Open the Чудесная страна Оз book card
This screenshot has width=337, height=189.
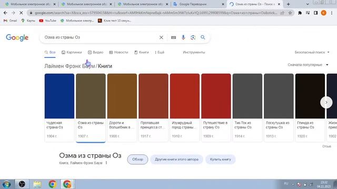point(60,108)
